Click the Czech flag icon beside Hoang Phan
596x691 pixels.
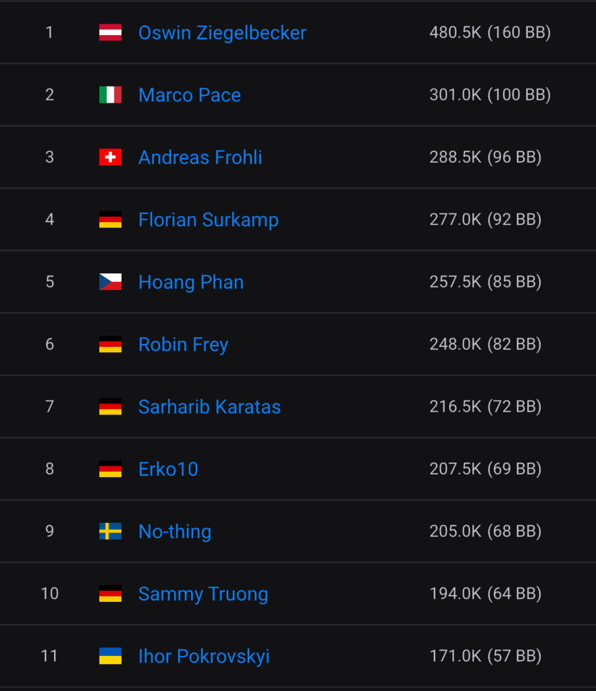tap(110, 282)
